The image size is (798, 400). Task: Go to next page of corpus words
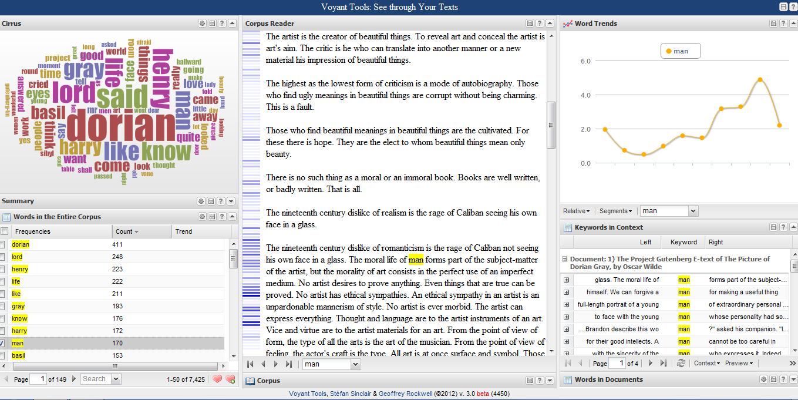point(73,379)
